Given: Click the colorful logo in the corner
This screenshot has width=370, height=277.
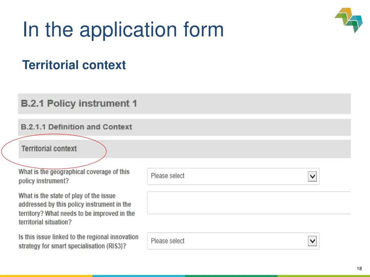Looking at the screenshot, I should (349, 20).
